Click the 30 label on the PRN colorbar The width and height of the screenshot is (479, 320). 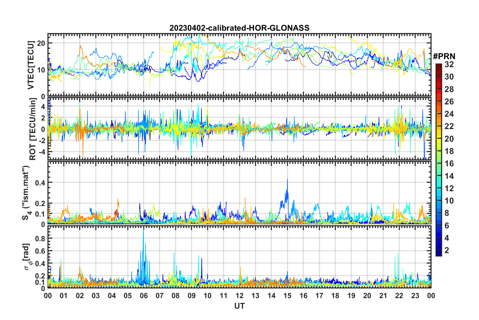(449, 77)
